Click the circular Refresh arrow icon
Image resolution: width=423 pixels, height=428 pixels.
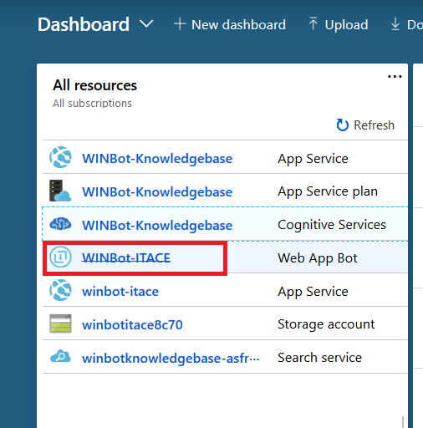[x=343, y=125]
